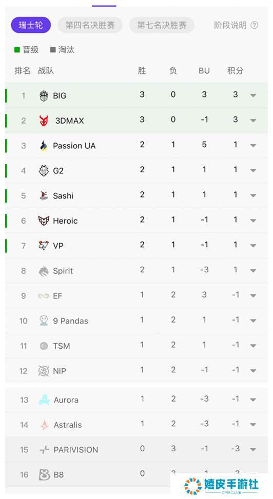Click the 9 Pandas team name
The width and height of the screenshot is (273, 499).
coord(71,321)
